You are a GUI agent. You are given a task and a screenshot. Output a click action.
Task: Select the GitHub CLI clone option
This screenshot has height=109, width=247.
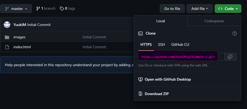(x=180, y=44)
